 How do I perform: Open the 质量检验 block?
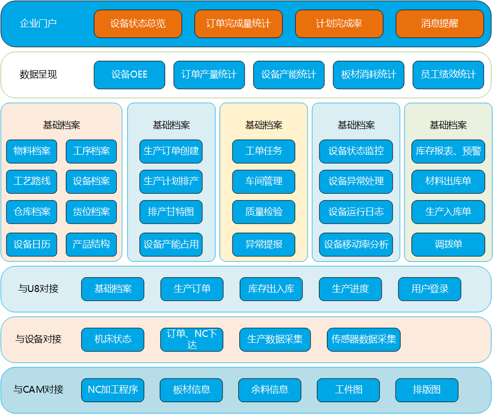264,212
